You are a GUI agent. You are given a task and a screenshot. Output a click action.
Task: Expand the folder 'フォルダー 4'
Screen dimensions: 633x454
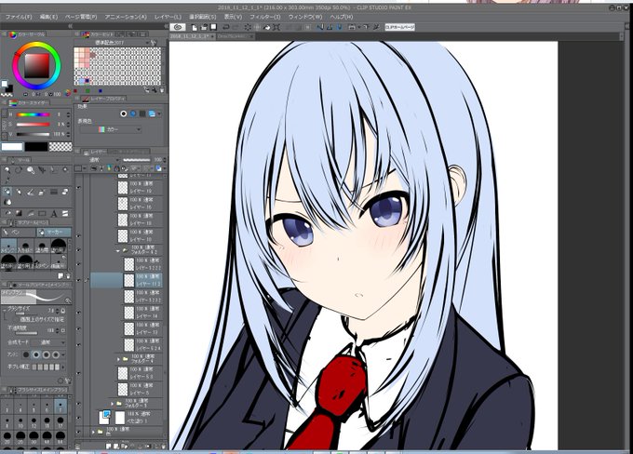(119, 359)
